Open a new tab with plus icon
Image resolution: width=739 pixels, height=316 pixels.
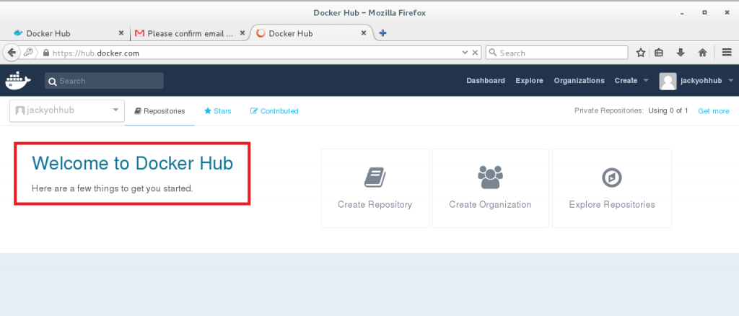[x=382, y=33]
